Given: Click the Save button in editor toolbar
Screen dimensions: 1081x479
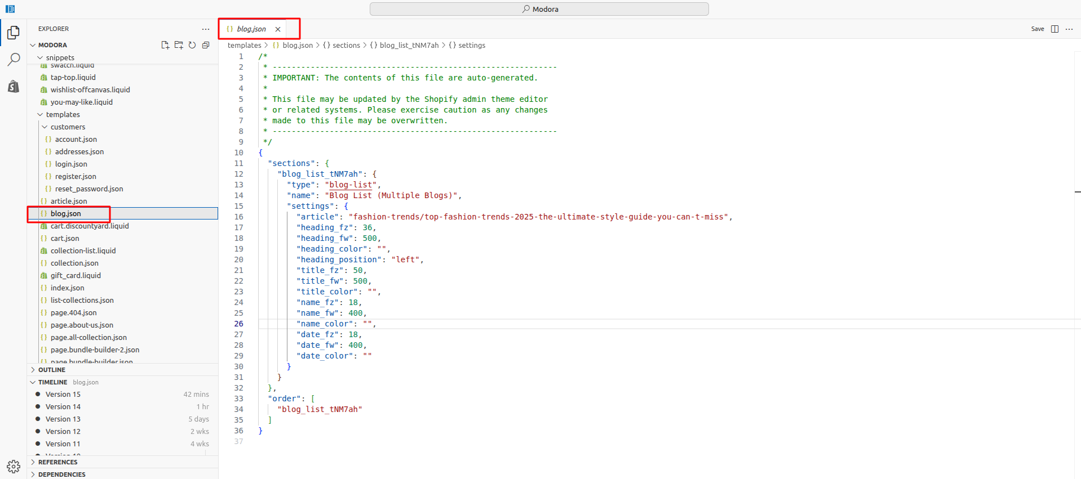Looking at the screenshot, I should click(1038, 29).
